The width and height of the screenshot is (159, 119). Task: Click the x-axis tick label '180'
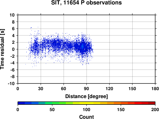(x=155, y=89)
